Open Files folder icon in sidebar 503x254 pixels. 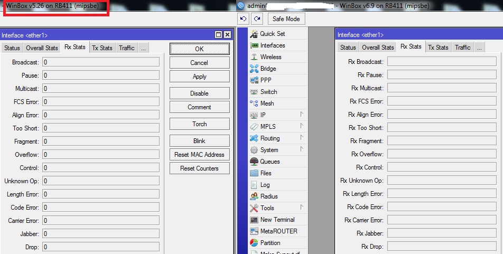[254, 173]
